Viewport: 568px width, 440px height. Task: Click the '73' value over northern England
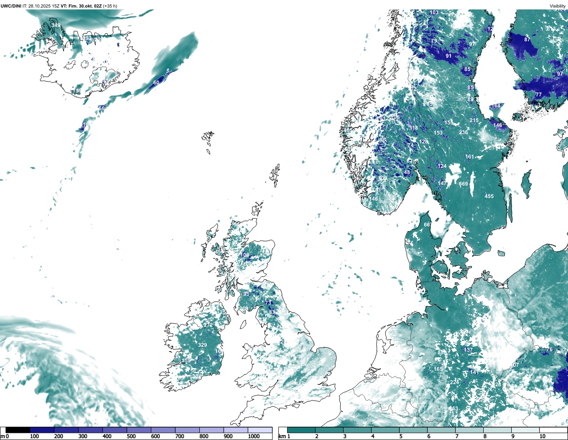[268, 303]
